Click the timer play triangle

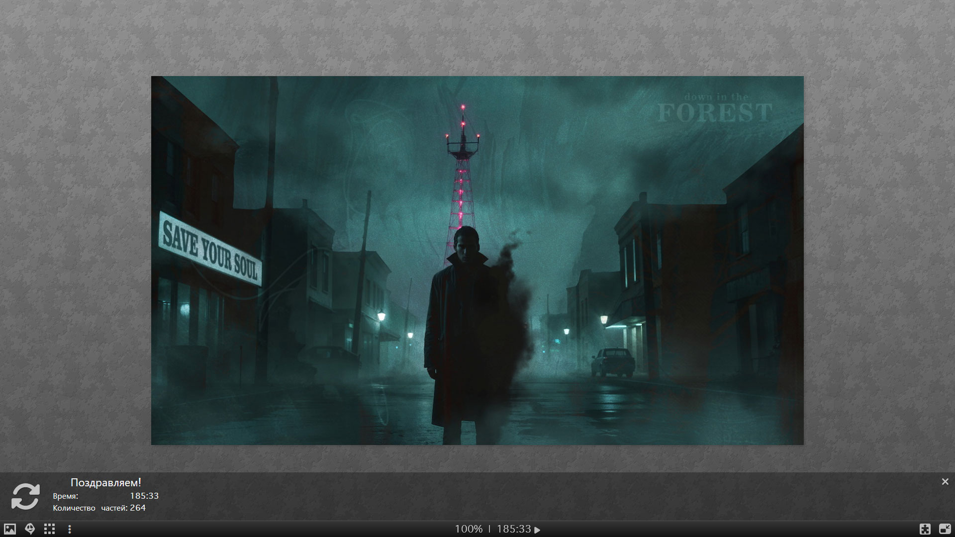(537, 530)
